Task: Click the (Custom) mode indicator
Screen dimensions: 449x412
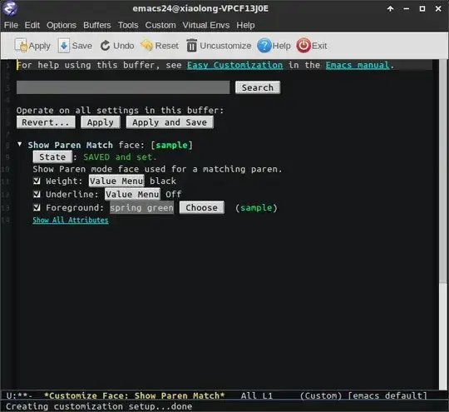Action: pos(321,395)
